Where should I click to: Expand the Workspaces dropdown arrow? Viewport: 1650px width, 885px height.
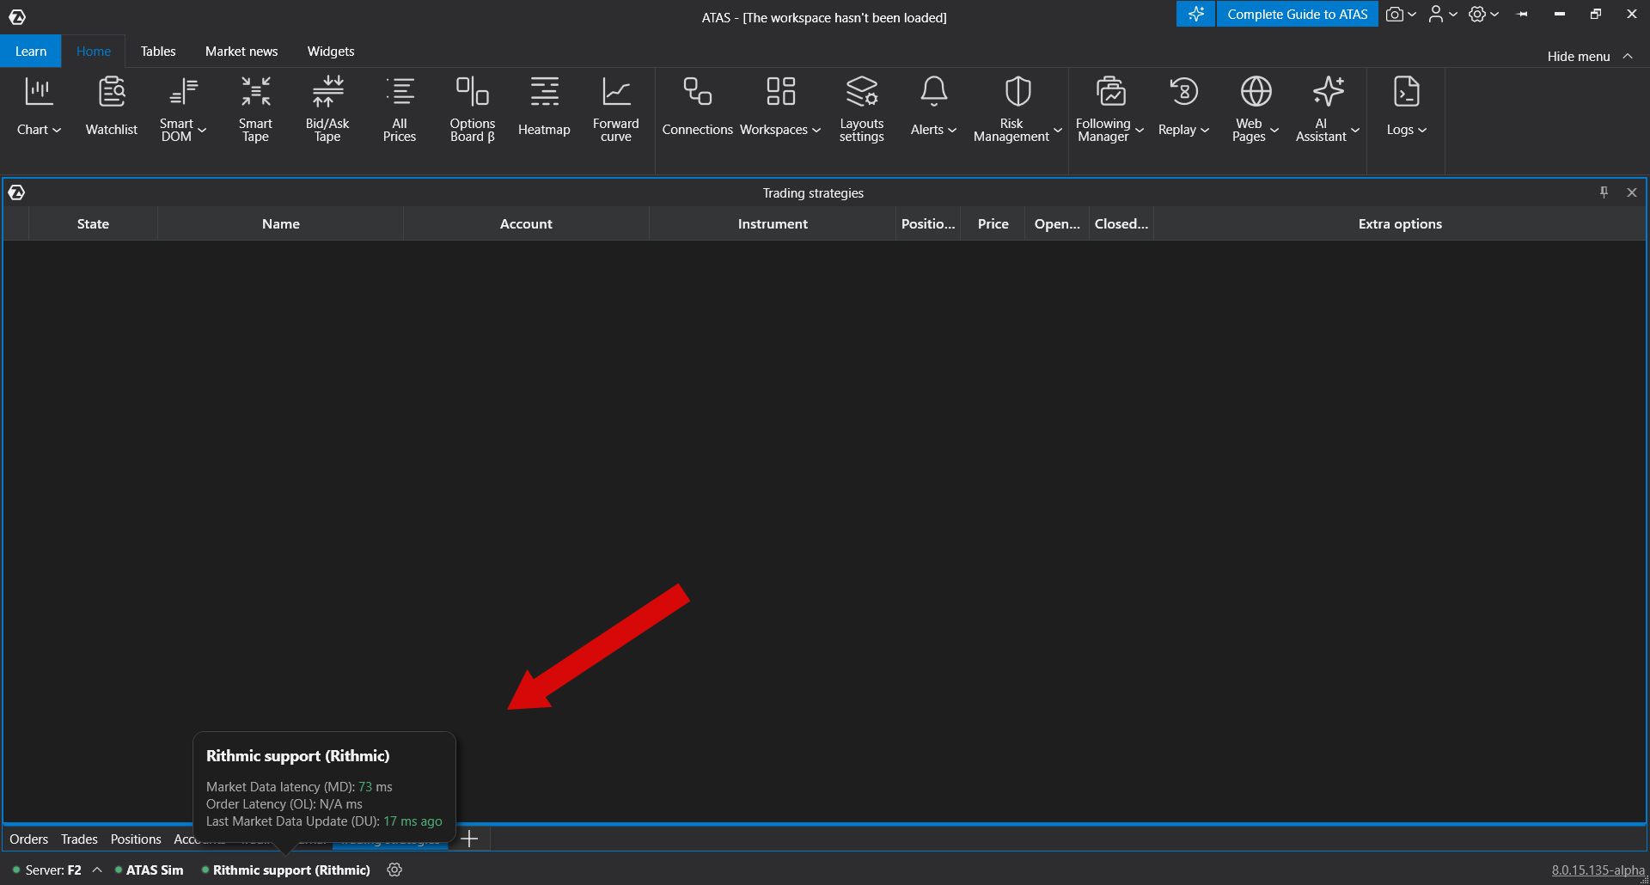(816, 131)
